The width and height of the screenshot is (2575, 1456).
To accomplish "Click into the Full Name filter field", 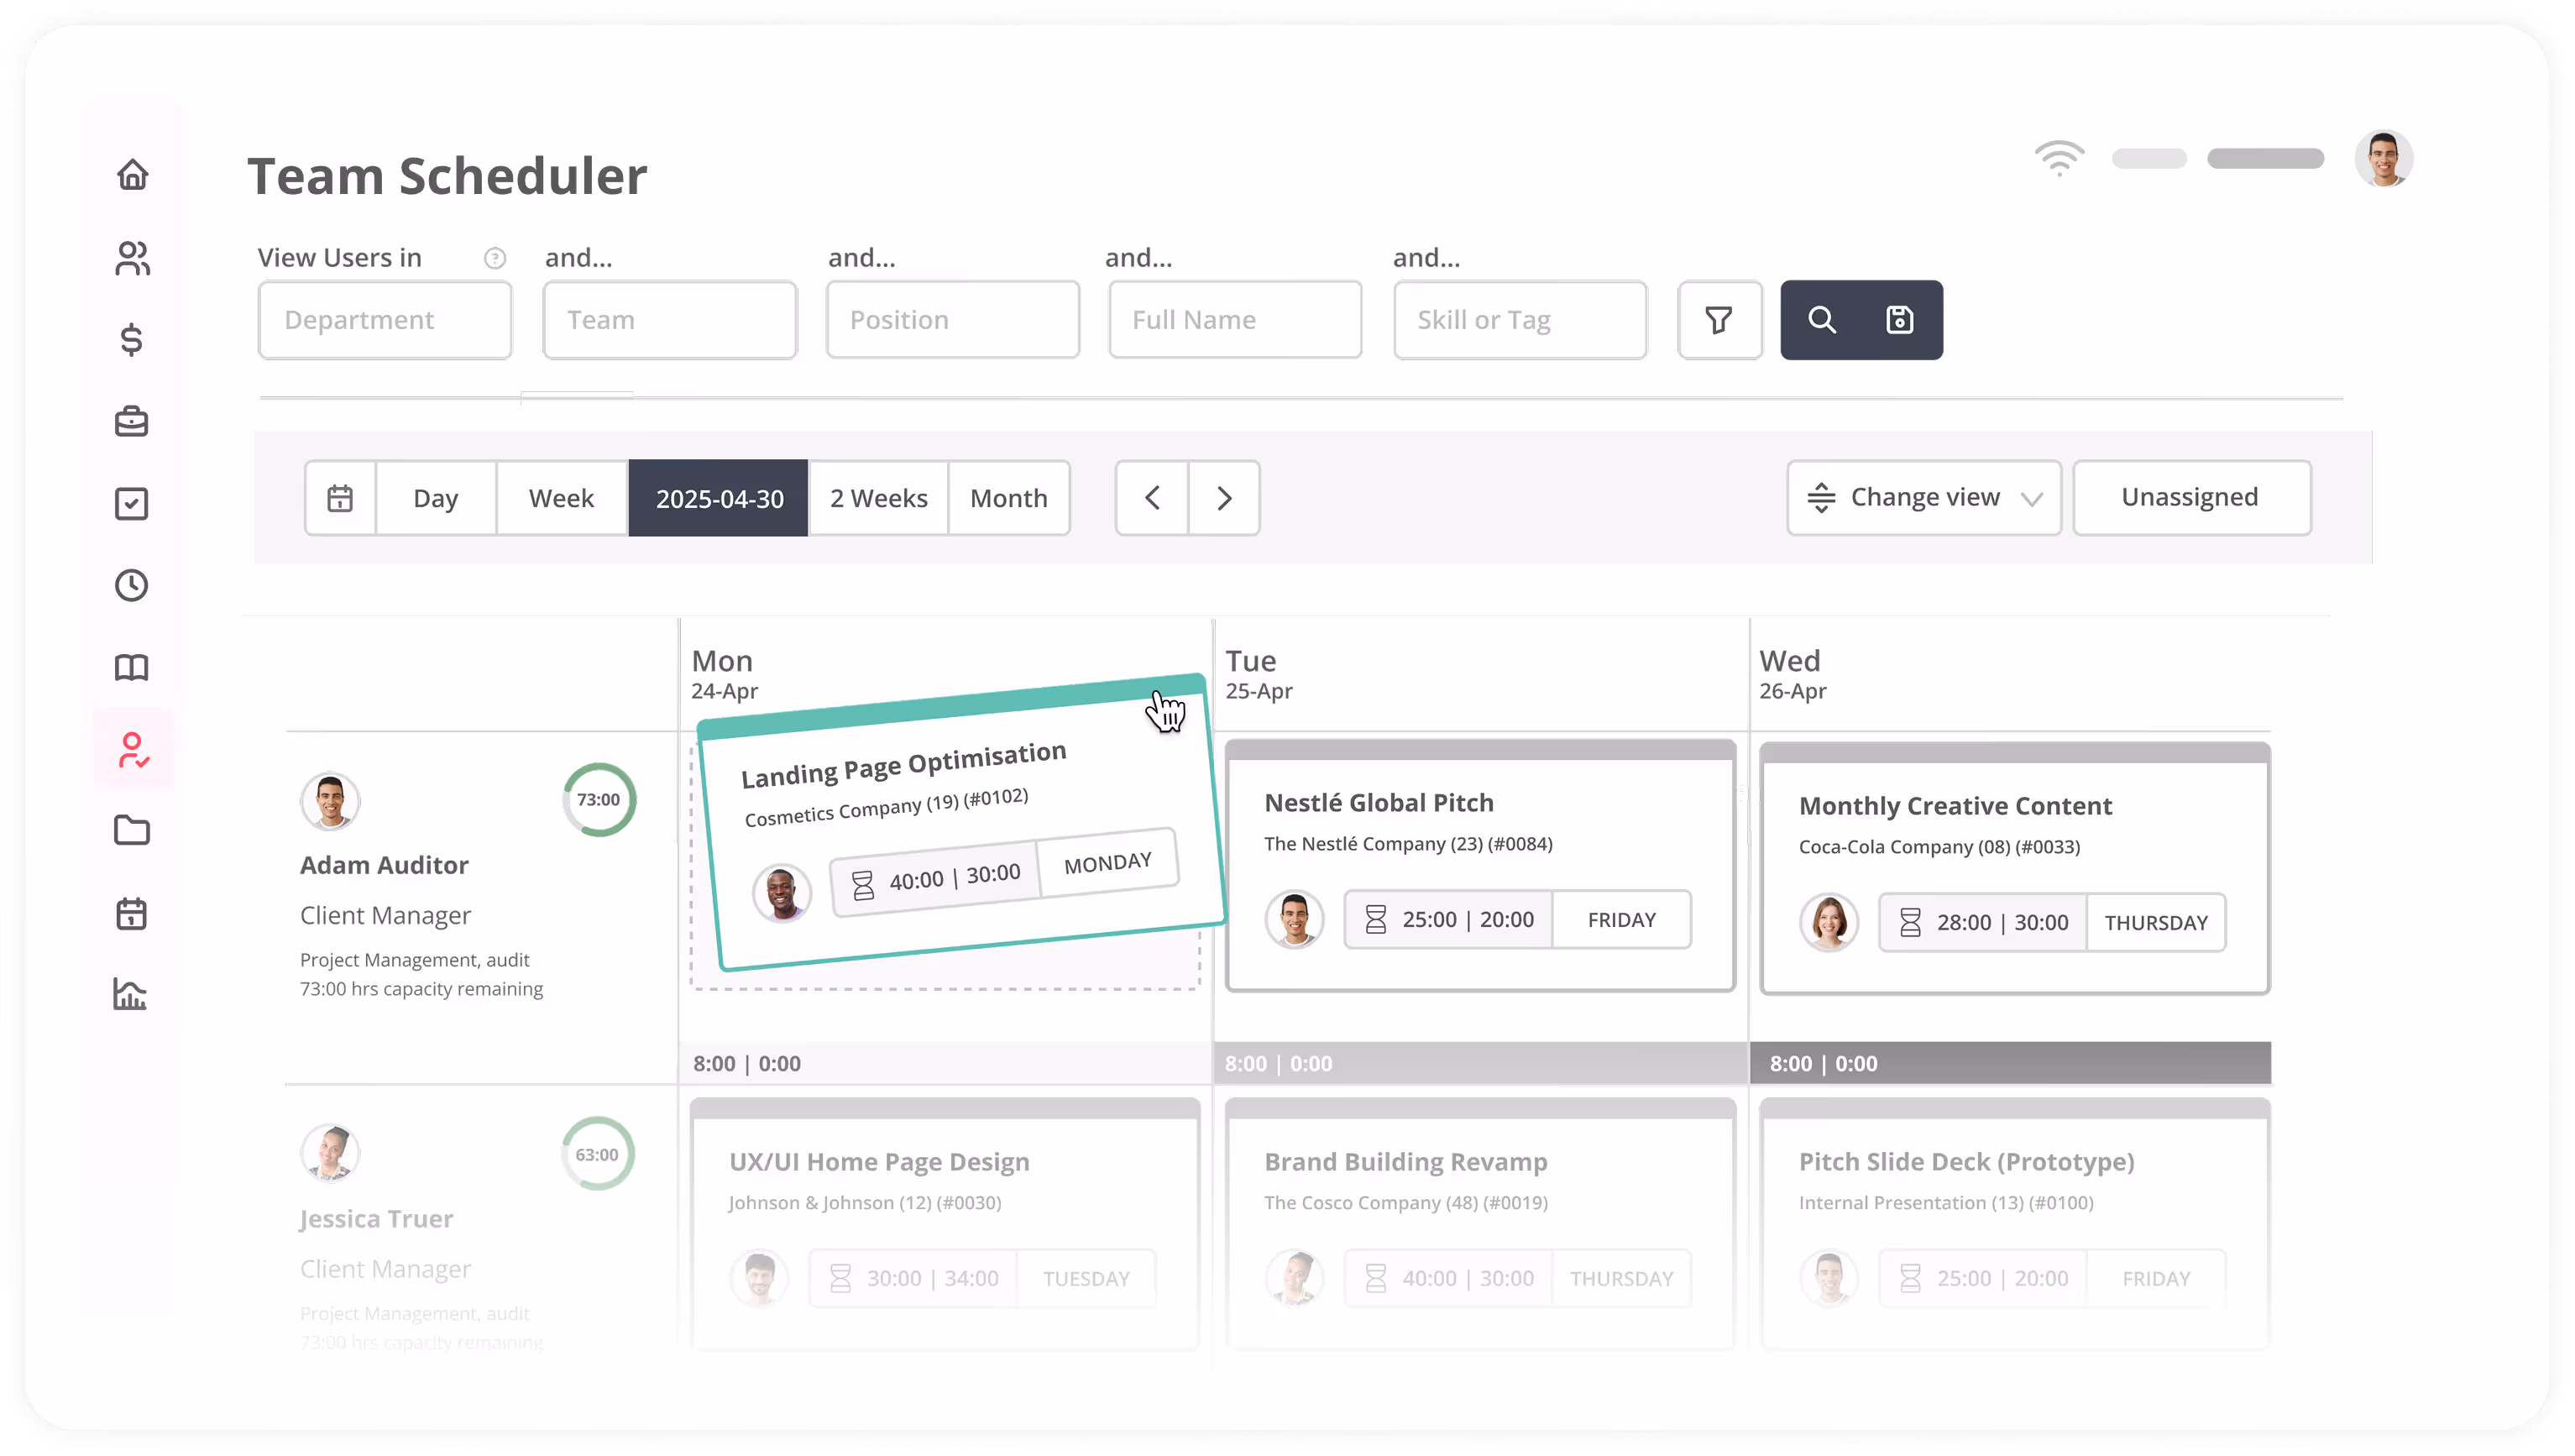I will click(1233, 320).
